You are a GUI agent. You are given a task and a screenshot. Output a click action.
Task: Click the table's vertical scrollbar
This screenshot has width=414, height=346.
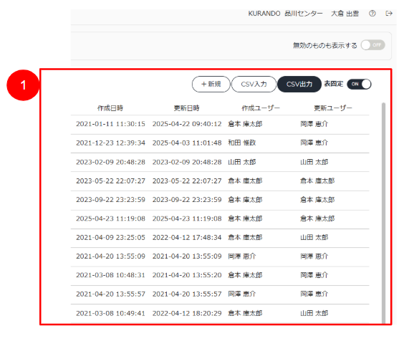click(x=383, y=213)
